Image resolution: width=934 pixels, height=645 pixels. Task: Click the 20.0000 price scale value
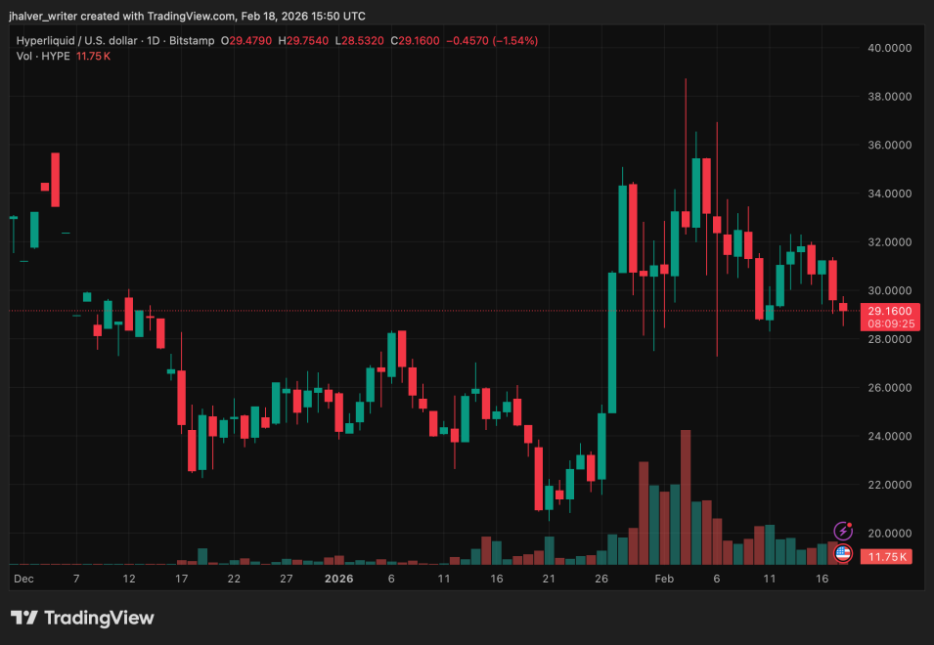click(x=888, y=533)
